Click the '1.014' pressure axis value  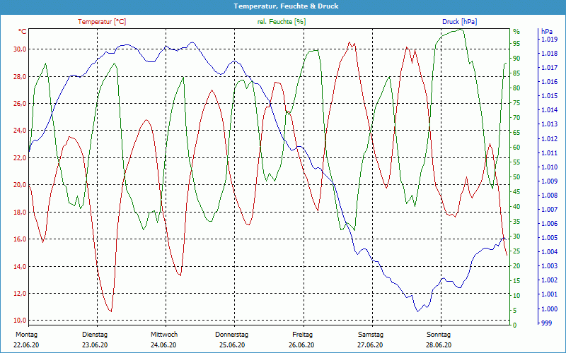point(550,110)
